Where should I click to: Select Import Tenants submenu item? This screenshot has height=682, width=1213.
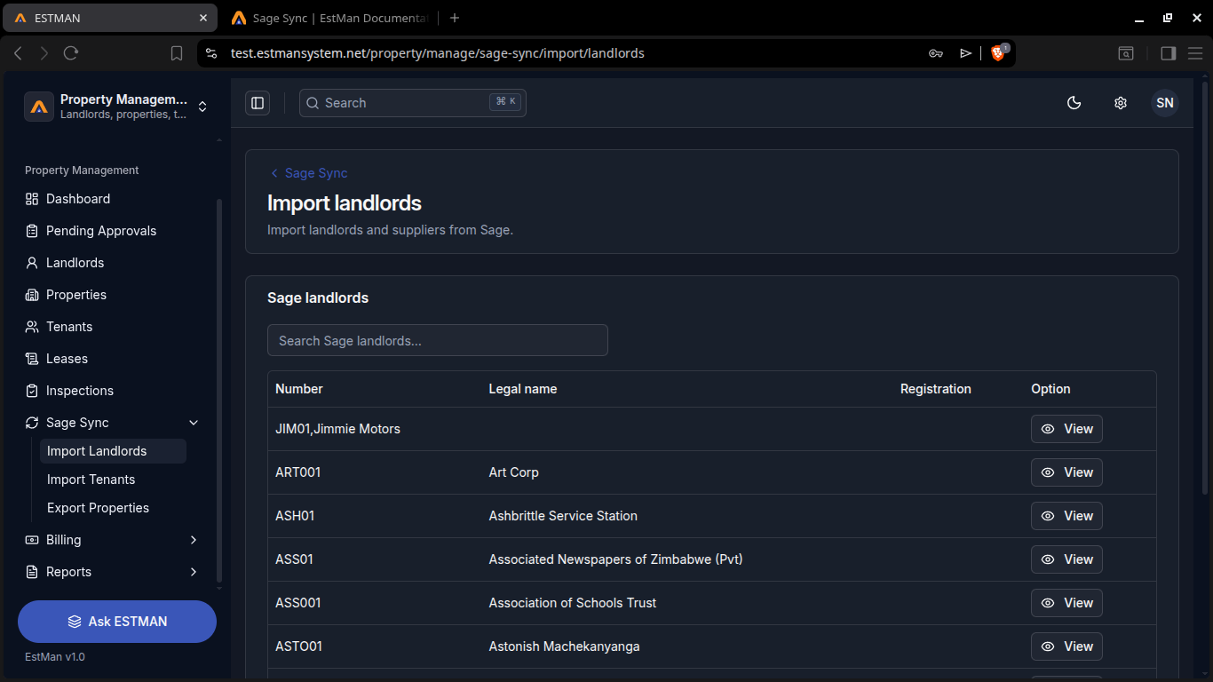113,480
